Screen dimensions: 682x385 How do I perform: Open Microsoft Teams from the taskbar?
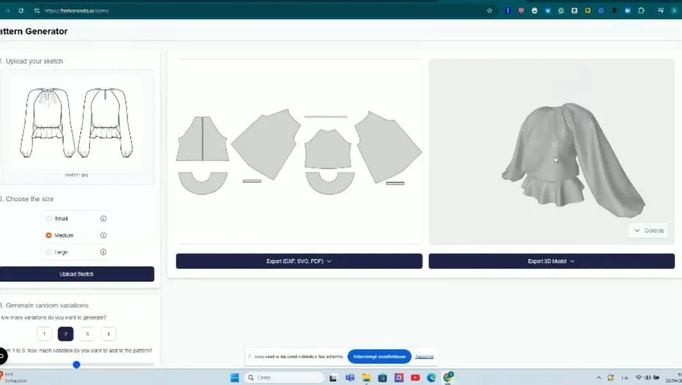click(x=350, y=377)
